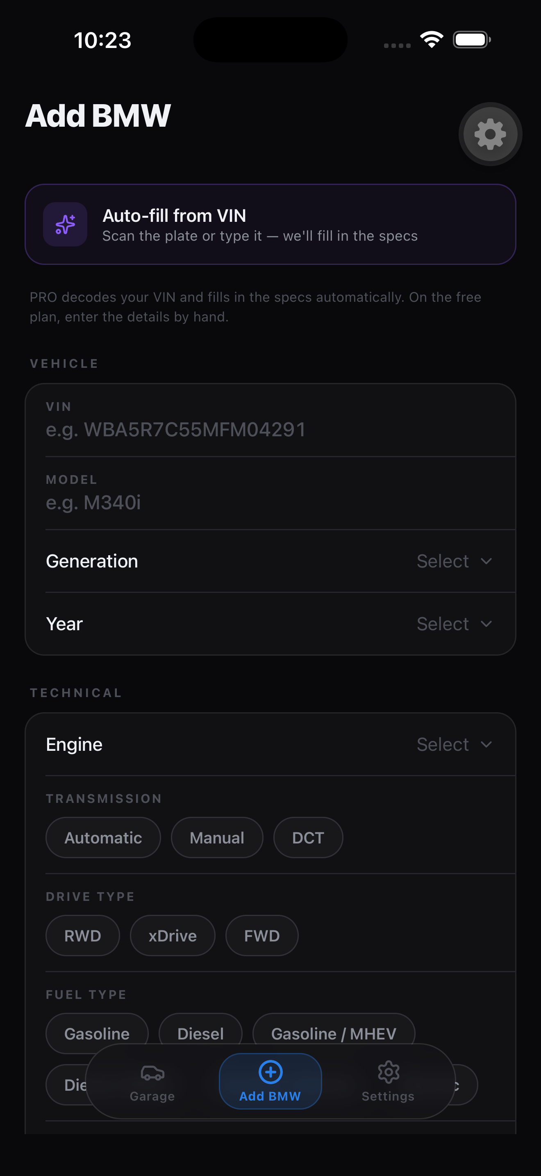Open the Engine dropdown

pyautogui.click(x=270, y=745)
